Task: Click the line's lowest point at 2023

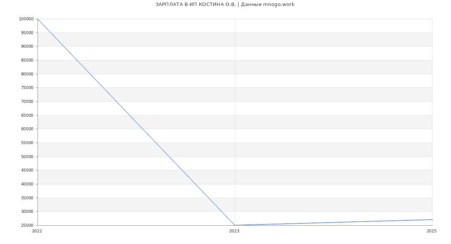Action: click(x=235, y=225)
